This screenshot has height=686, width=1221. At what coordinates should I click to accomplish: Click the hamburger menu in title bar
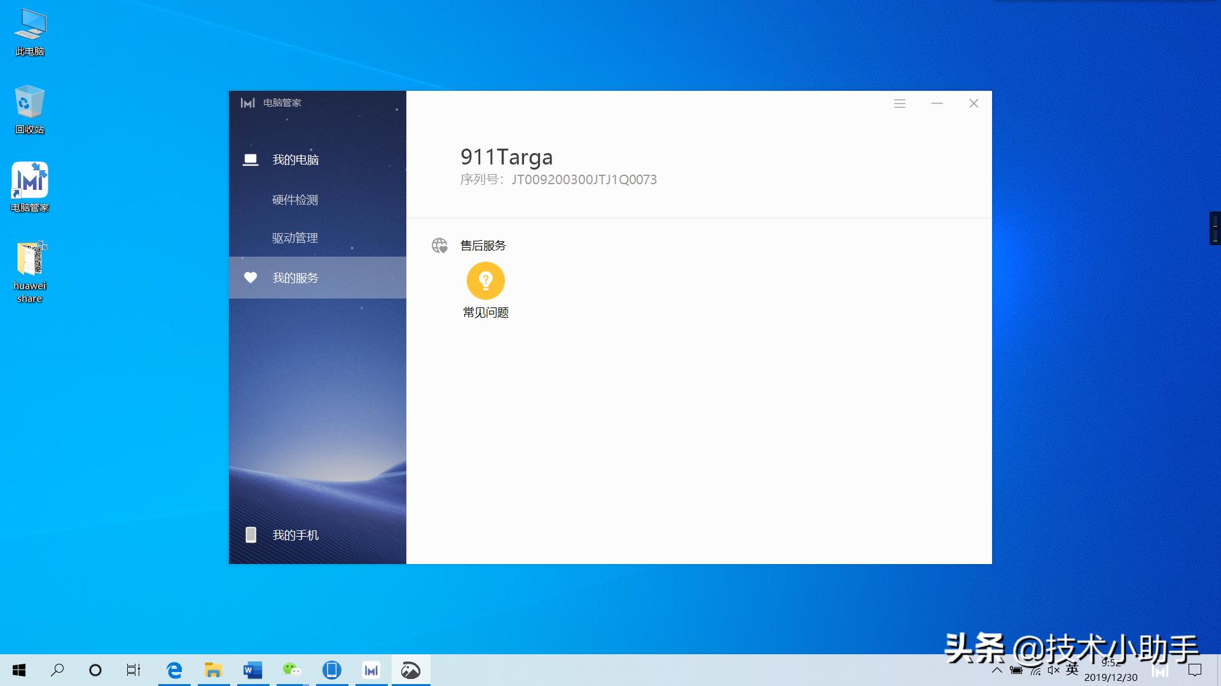tap(899, 104)
